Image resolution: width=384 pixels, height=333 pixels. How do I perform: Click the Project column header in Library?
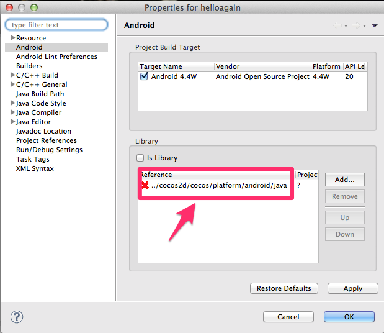[306, 175]
